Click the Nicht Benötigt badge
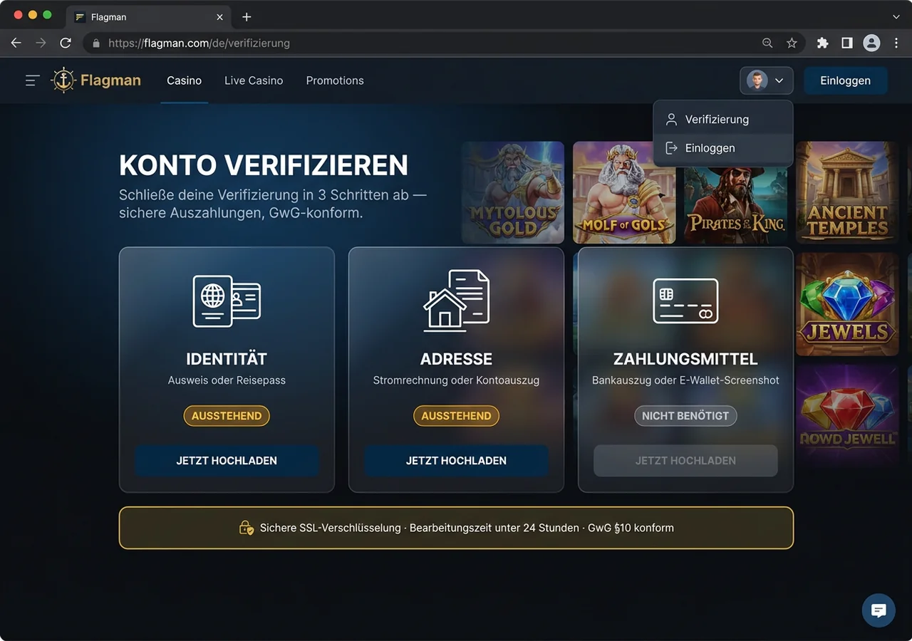The image size is (912, 641). [x=685, y=416]
